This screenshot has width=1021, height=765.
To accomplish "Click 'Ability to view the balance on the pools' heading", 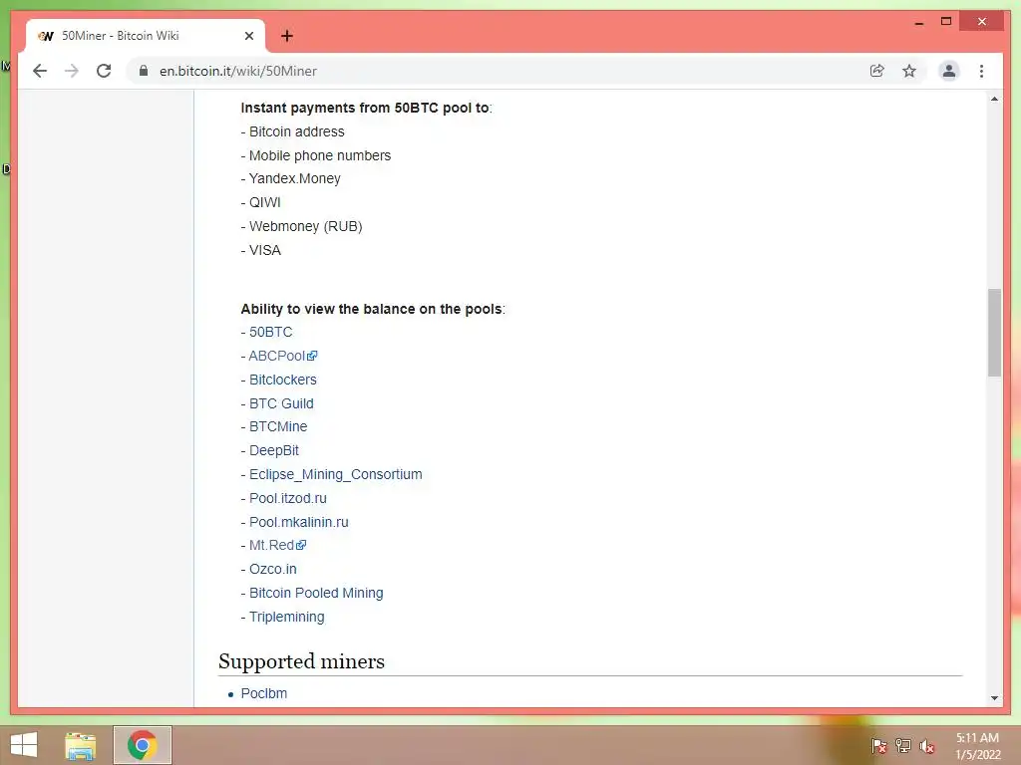I will click(x=371, y=309).
